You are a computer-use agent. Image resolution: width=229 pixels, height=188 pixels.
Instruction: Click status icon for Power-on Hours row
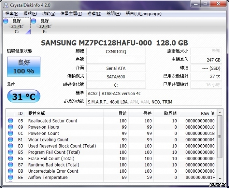(10, 127)
